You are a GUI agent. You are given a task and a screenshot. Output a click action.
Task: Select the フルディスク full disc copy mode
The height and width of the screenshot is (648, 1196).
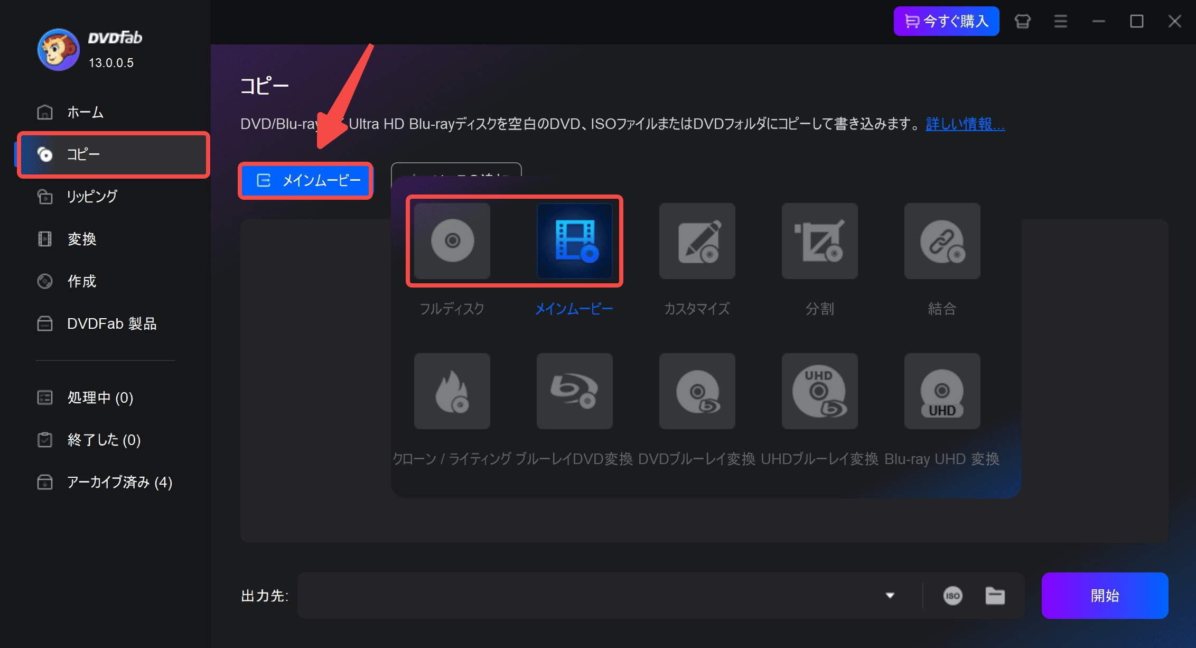tap(452, 241)
